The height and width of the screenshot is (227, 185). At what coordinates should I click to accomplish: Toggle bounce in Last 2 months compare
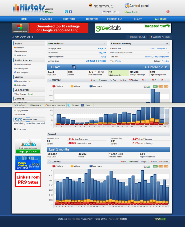click(133, 162)
